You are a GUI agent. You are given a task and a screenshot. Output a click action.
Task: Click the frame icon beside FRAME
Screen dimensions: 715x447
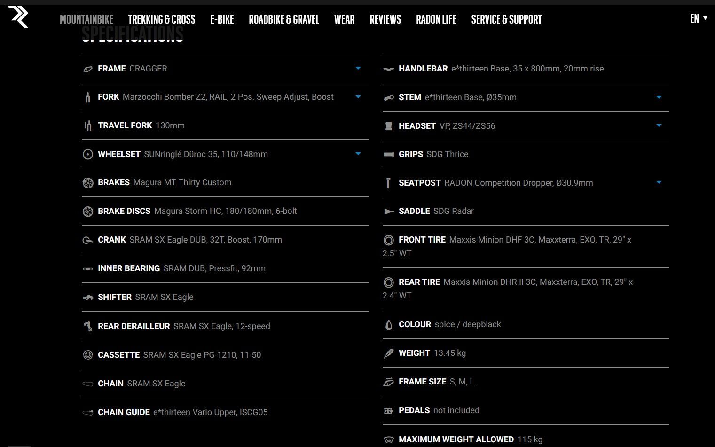click(x=88, y=69)
